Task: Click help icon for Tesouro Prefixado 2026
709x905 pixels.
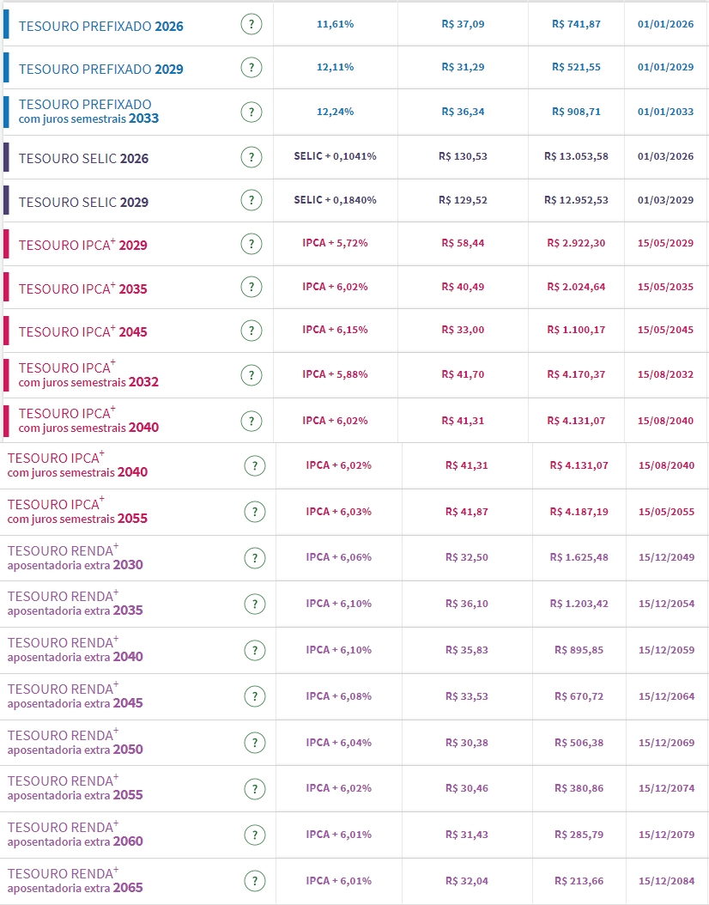Action: [x=251, y=24]
